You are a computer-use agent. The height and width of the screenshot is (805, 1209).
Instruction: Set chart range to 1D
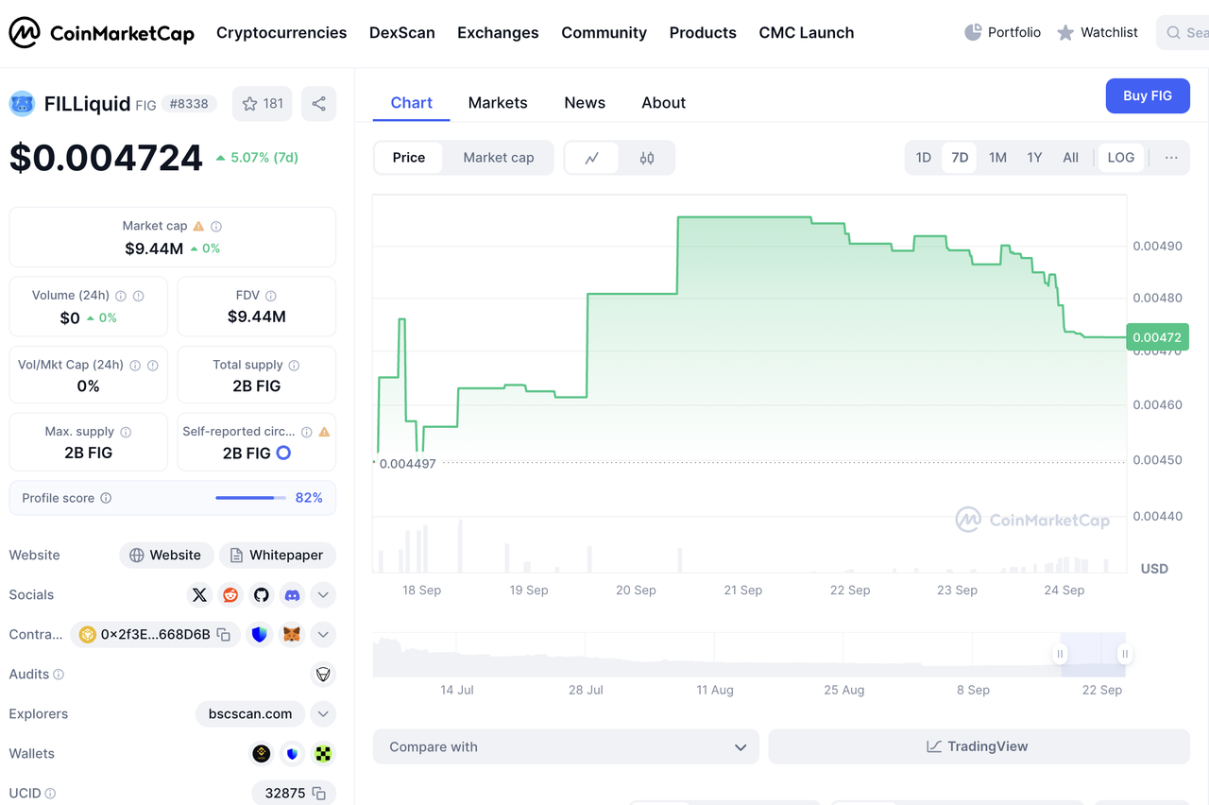click(x=924, y=158)
